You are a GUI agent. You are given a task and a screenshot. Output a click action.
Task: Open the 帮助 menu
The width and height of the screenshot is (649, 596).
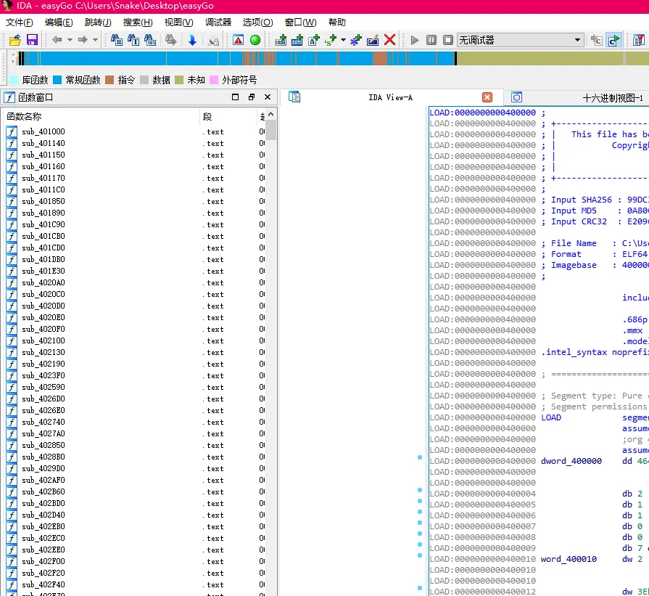[337, 23]
